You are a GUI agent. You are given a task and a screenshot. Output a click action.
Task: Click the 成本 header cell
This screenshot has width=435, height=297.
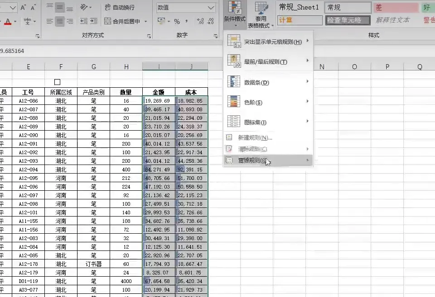click(191, 92)
